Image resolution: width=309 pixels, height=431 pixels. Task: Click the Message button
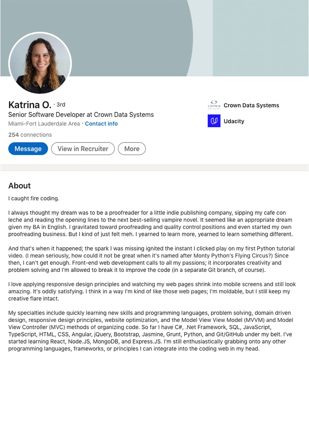pos(28,148)
